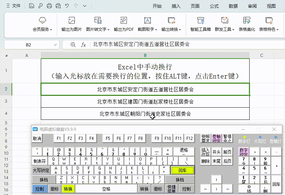
Task: Toggle the pink 卷轴锁定 scroll lock key
Action: (x=216, y=138)
